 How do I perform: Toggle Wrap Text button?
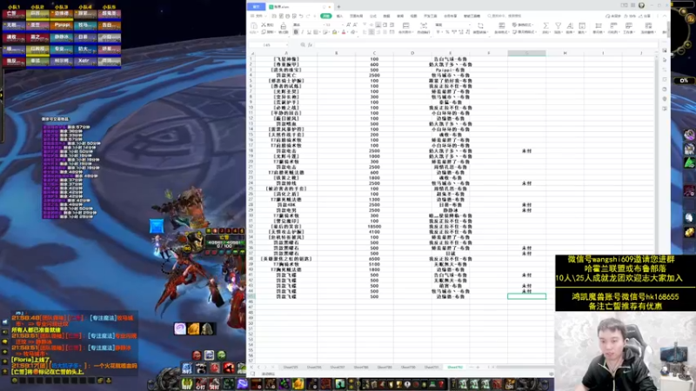(x=424, y=26)
